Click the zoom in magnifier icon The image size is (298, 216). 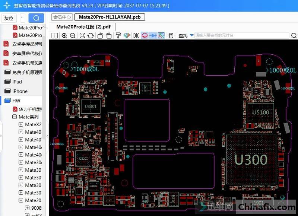pos(64,35)
